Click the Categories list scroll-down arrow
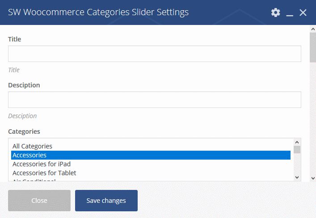The width and height of the screenshot is (316, 218). (297, 177)
